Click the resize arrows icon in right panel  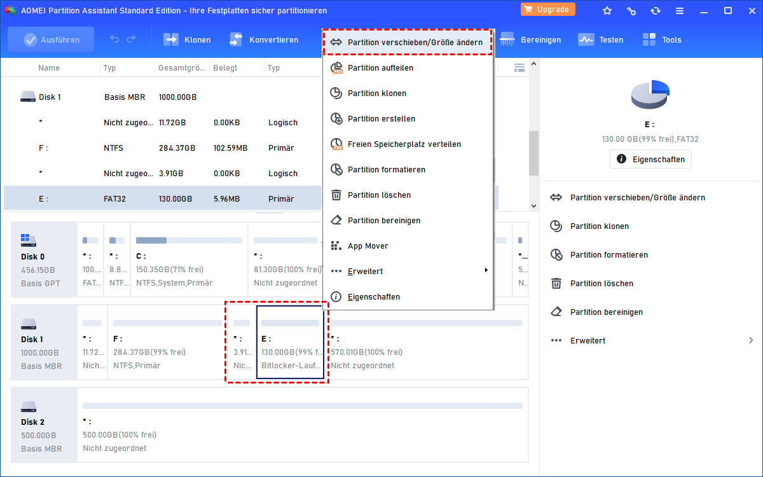[556, 198]
